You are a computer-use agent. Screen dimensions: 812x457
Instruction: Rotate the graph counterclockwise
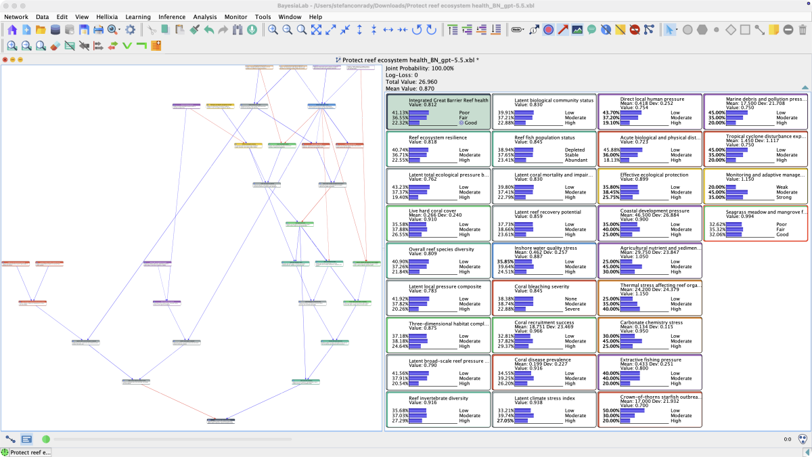pos(417,30)
